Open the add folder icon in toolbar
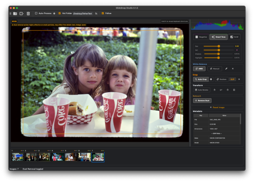This screenshot has height=182, width=254. click(x=15, y=13)
